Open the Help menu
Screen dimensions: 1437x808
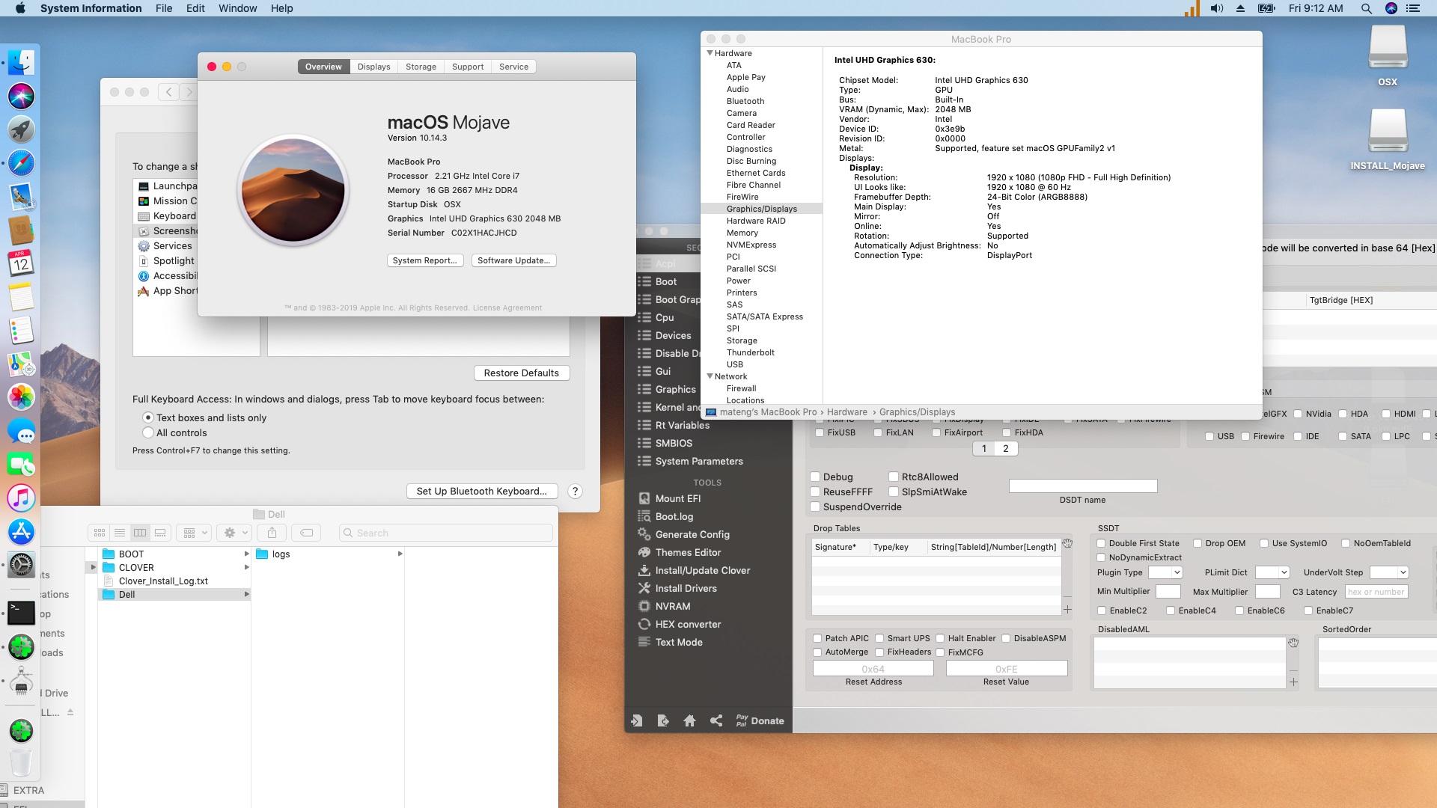(281, 8)
